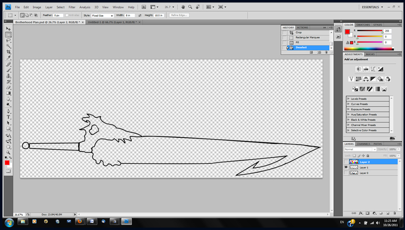This screenshot has width=405, height=230.
Task: Toggle lock all for the layer
Action: click(368, 156)
